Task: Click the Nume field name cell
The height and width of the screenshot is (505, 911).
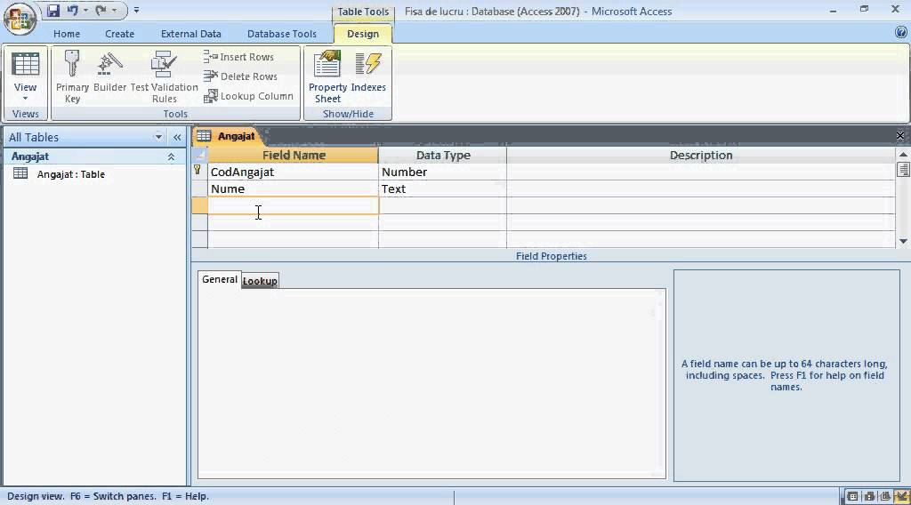Action: [x=293, y=188]
